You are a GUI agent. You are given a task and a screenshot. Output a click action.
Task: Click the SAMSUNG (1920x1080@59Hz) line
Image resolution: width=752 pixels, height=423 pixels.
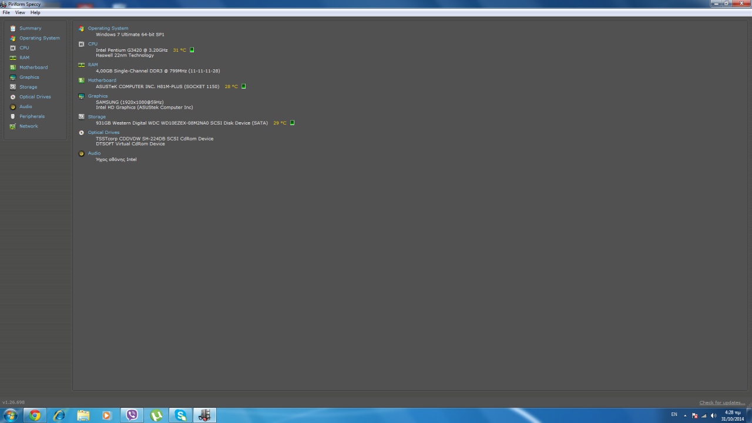(x=130, y=102)
